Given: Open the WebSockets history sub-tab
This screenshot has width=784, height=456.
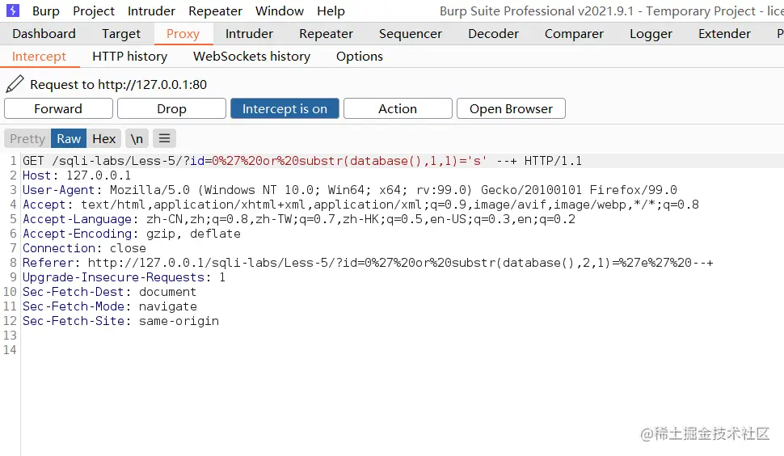Looking at the screenshot, I should click(252, 57).
